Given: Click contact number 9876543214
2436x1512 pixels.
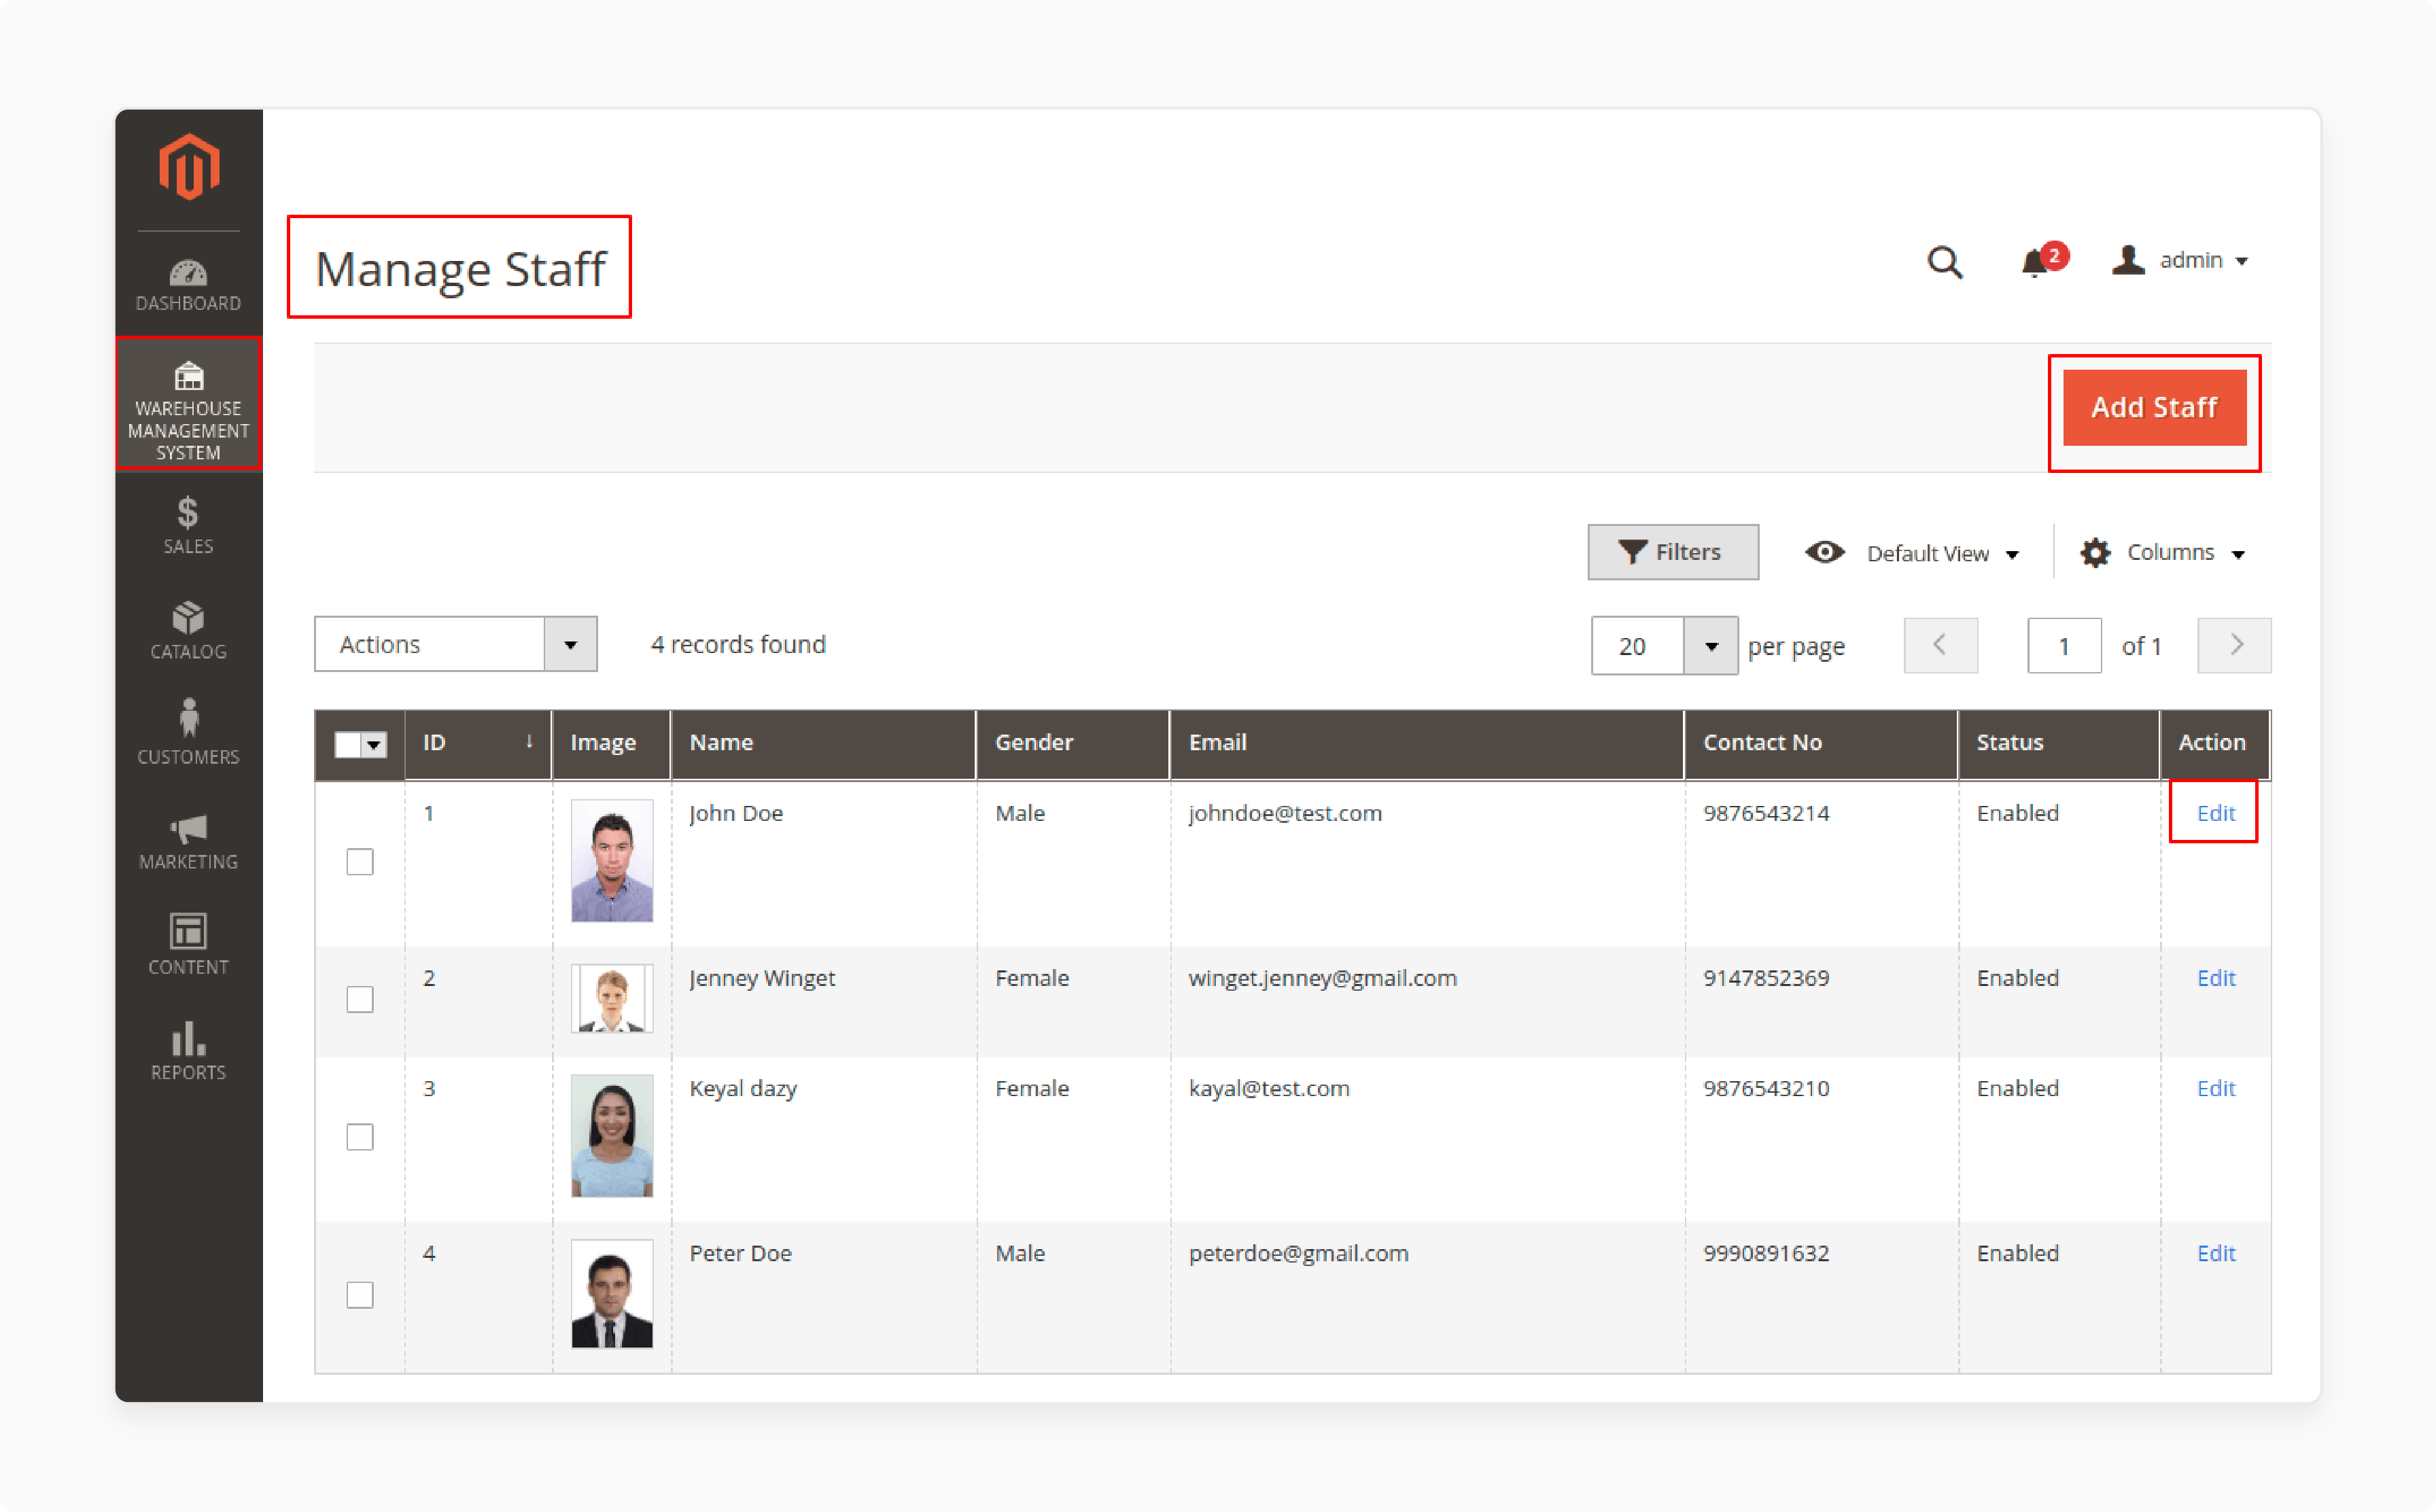Looking at the screenshot, I should [1766, 813].
